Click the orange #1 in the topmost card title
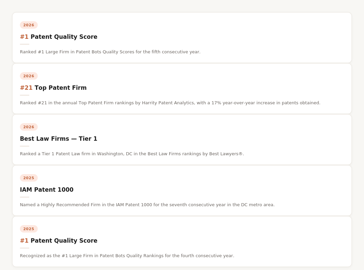364x270 pixels. (x=24, y=37)
